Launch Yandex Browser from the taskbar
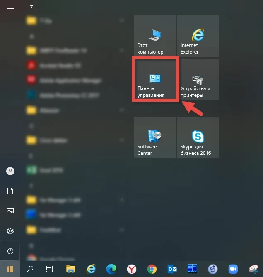 [132, 269]
